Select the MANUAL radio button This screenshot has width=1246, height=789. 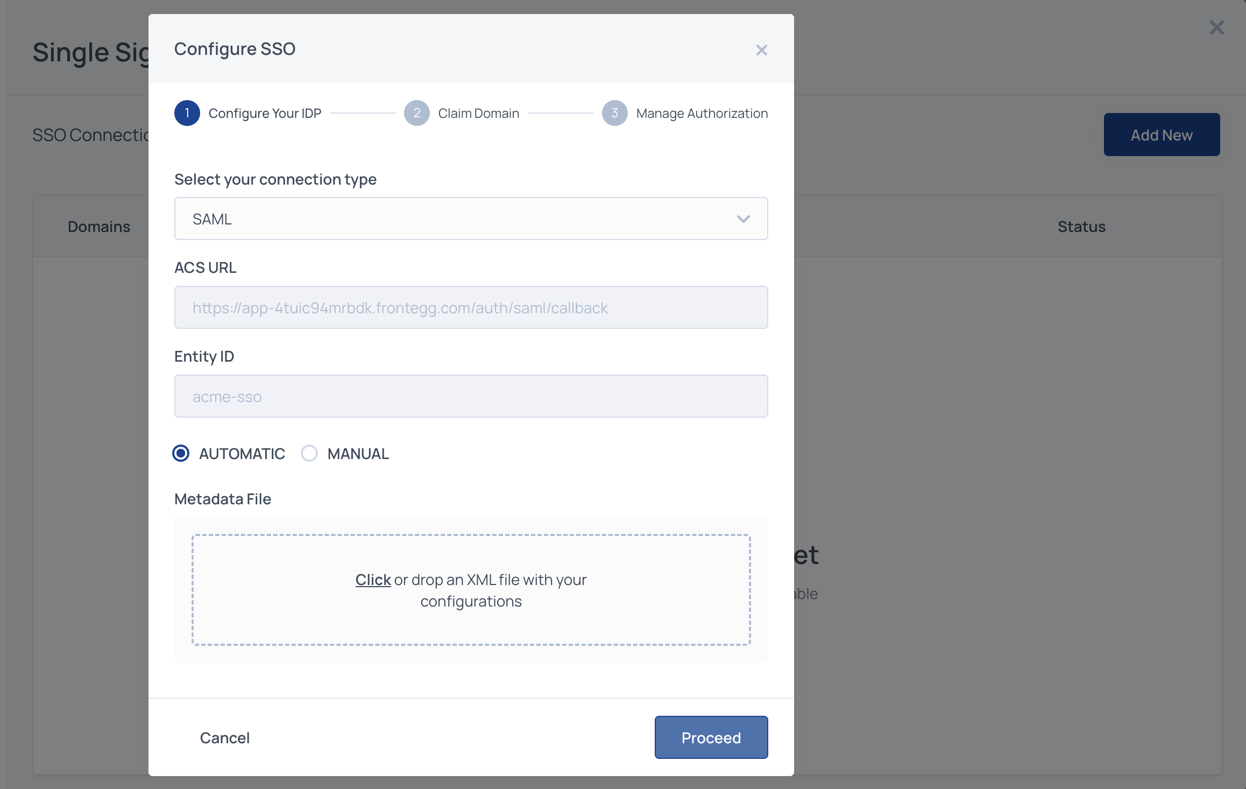(x=309, y=453)
